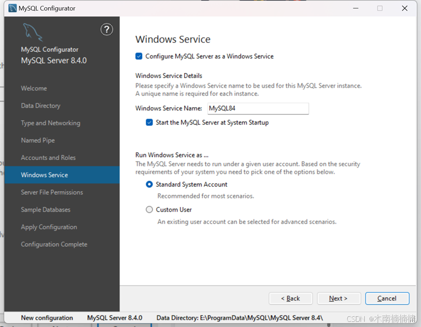The image size is (421, 327).
Task: Minimize the MySQL Configurator window
Action: pos(356,8)
